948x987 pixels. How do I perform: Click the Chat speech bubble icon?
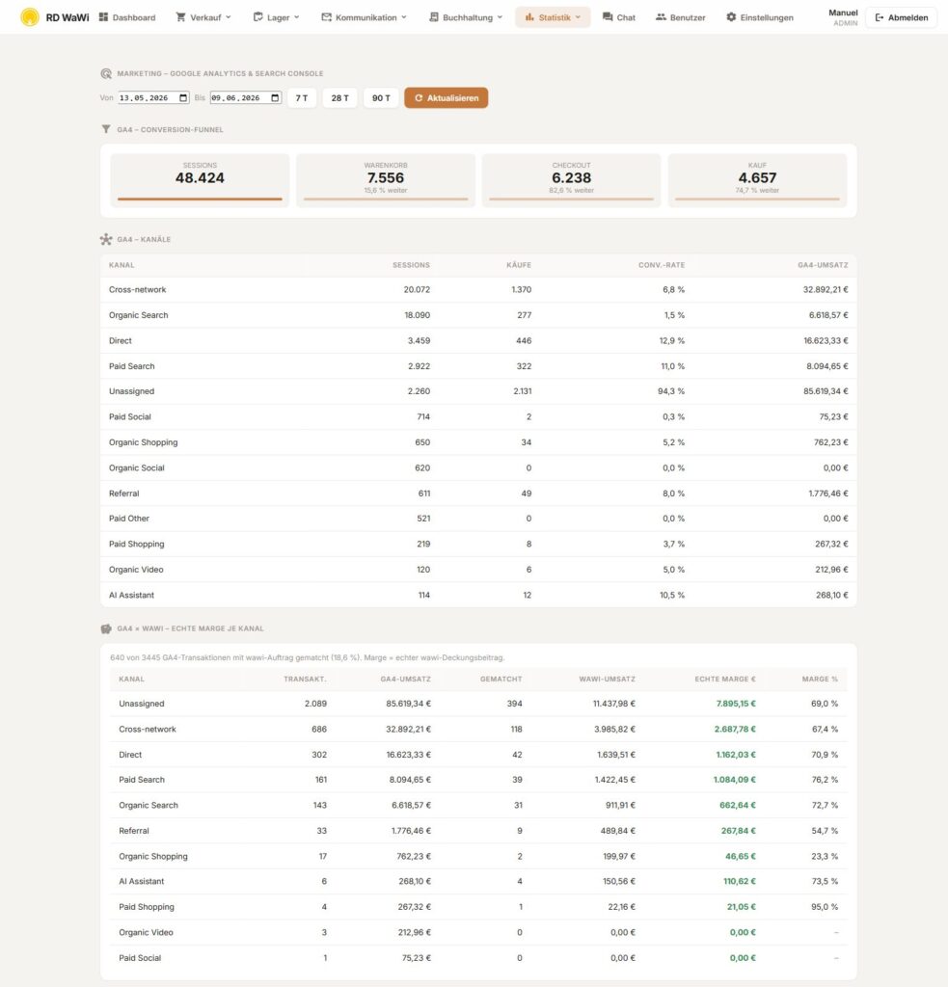pos(608,17)
